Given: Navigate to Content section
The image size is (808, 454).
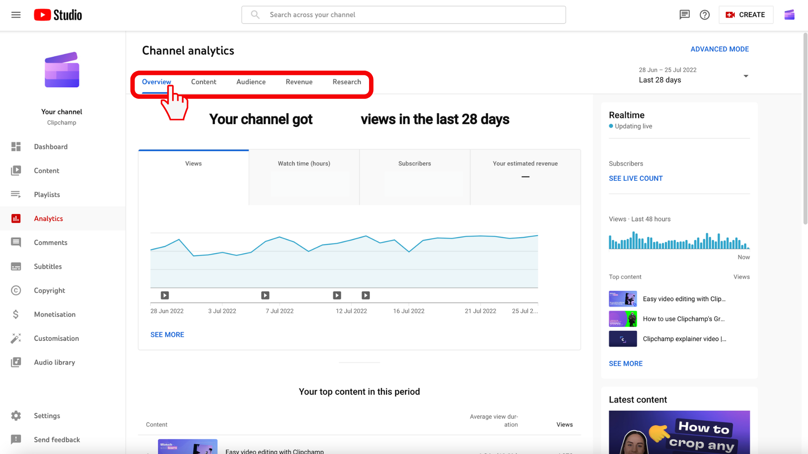Looking at the screenshot, I should coord(204,82).
